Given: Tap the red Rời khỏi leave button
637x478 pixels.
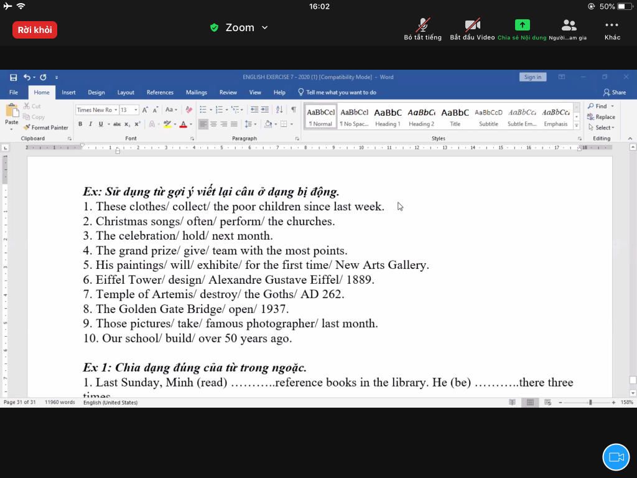Looking at the screenshot, I should 35,30.
